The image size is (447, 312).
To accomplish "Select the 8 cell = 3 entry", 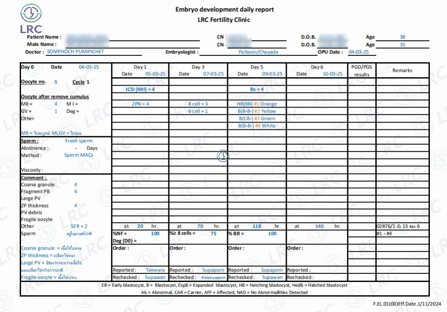I will [x=198, y=104].
